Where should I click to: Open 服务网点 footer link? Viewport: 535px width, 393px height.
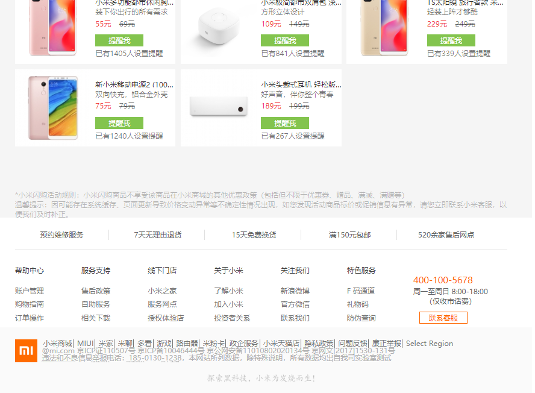162,304
